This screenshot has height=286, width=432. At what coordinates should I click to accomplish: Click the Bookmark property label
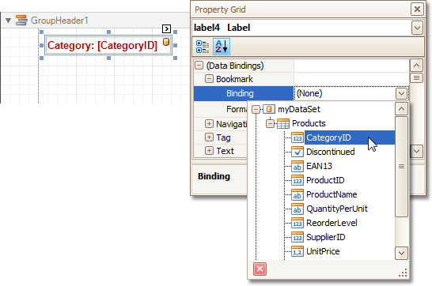pyautogui.click(x=234, y=79)
